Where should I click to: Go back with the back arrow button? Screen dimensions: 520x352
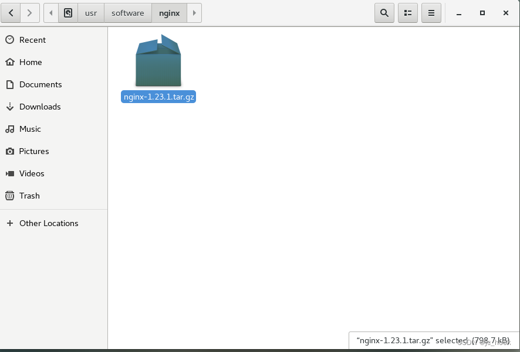click(11, 13)
